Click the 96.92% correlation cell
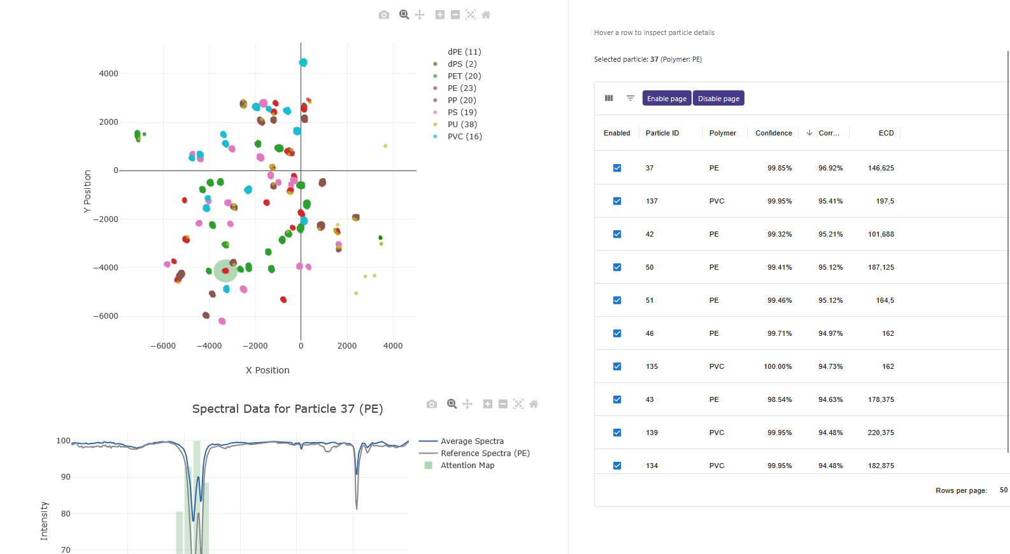Image resolution: width=1010 pixels, height=554 pixels. pos(830,168)
